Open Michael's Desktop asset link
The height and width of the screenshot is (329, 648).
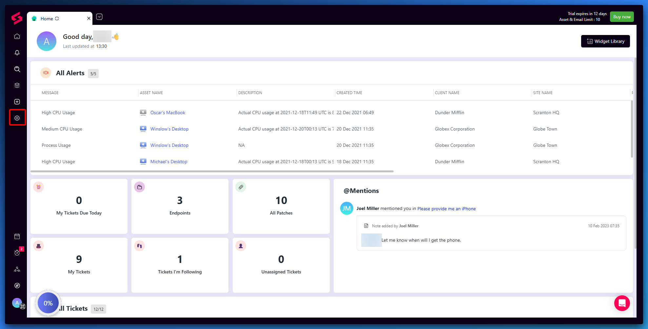point(169,162)
